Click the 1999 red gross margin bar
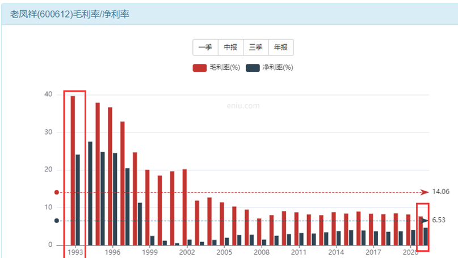 tap(147, 207)
